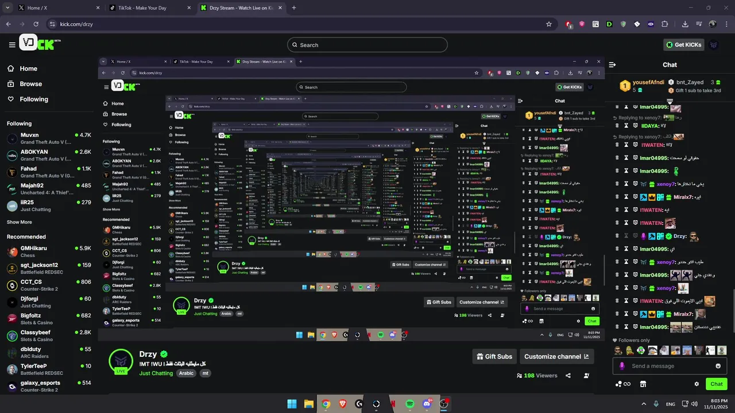
Task: Open the browser three-dot menu
Action: tap(727, 24)
